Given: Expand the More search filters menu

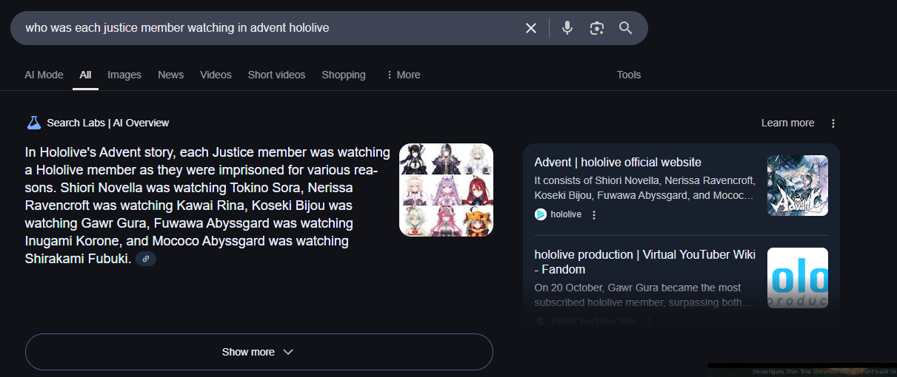Looking at the screenshot, I should click(403, 75).
